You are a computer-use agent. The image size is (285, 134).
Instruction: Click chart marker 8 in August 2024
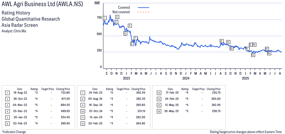click(x=221, y=41)
